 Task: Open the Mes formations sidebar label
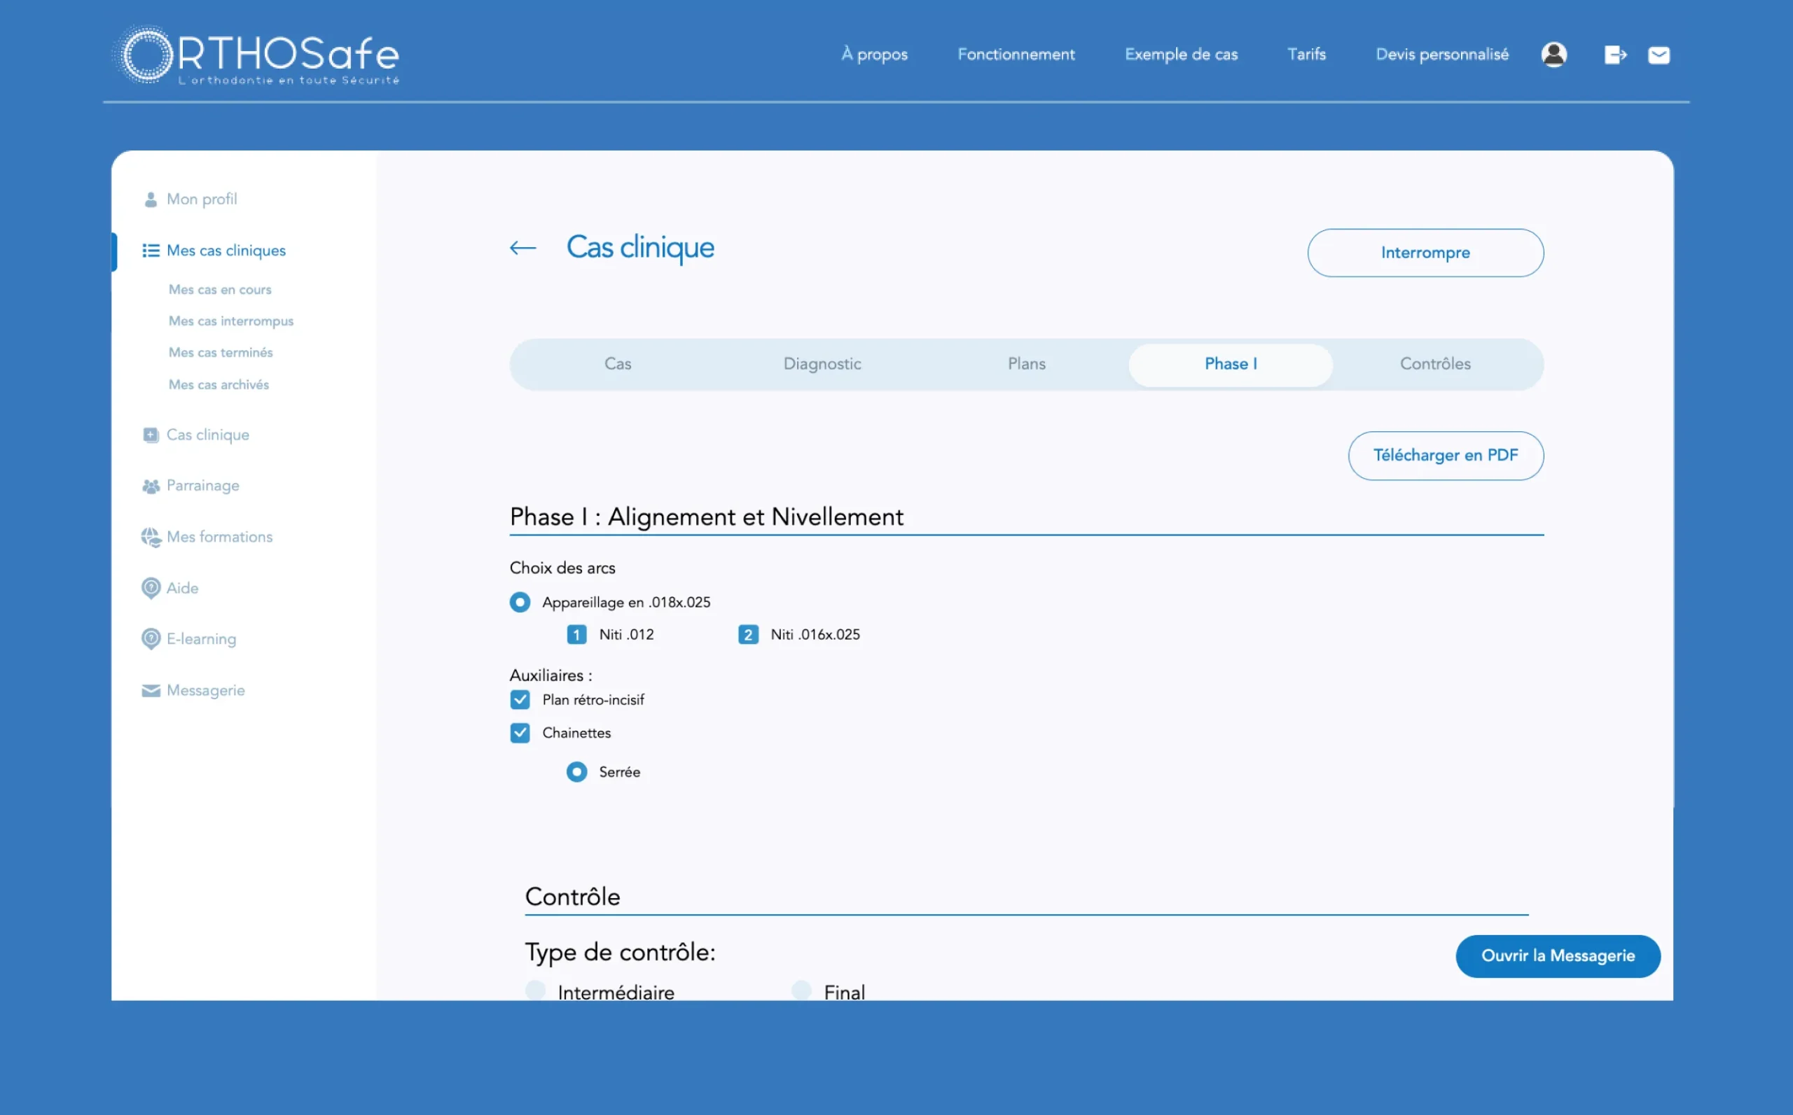tap(220, 537)
